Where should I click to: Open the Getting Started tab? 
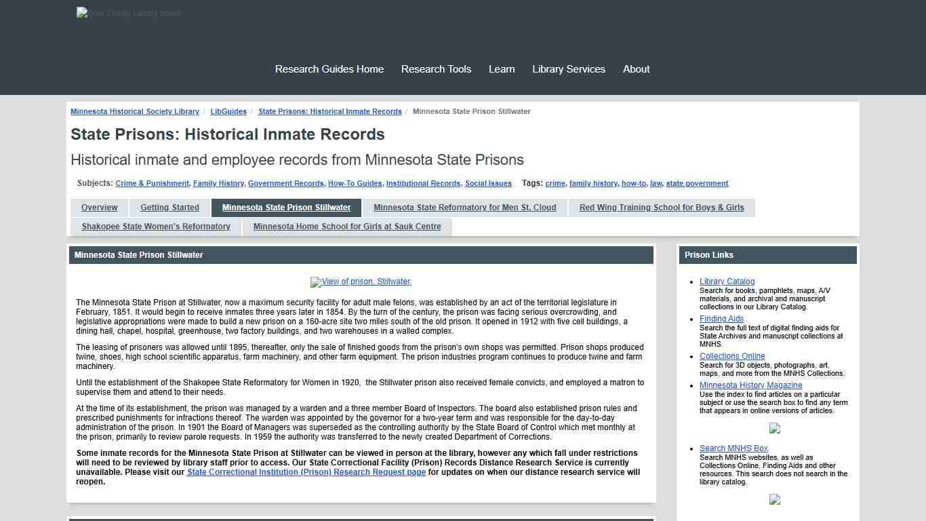(x=169, y=208)
